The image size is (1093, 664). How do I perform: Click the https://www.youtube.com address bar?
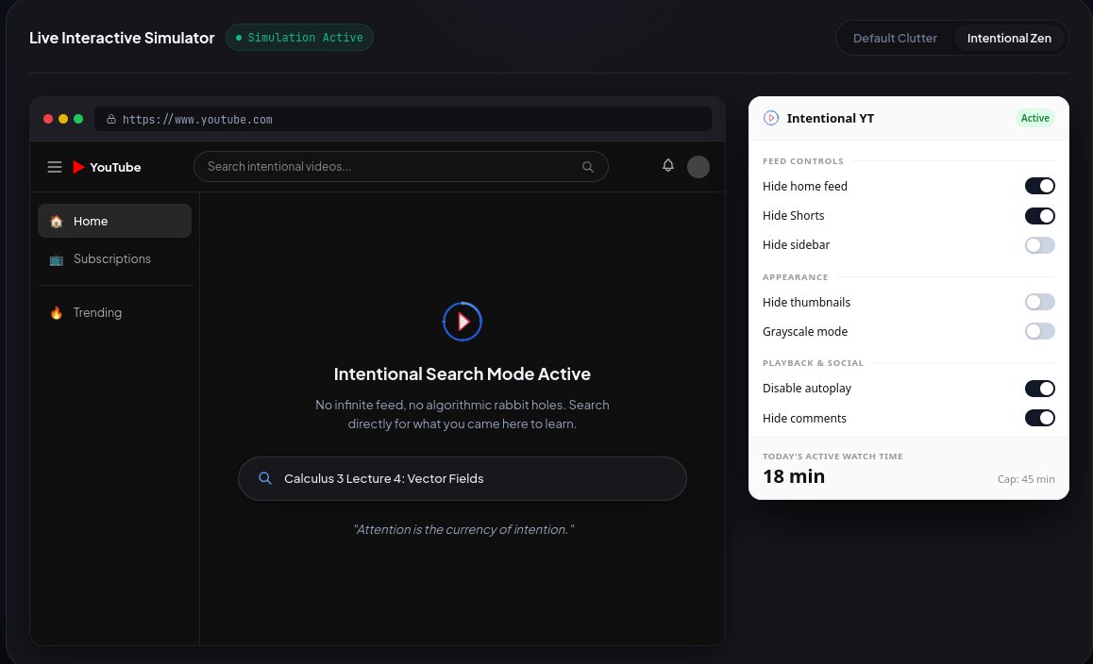click(x=403, y=119)
